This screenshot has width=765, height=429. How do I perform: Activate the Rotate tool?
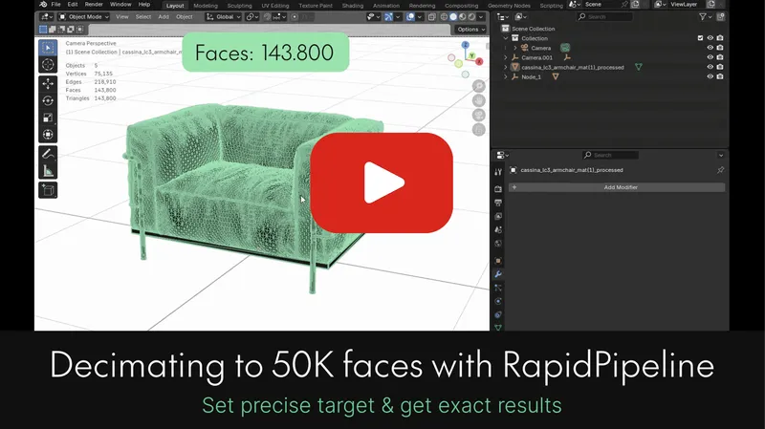click(x=48, y=100)
